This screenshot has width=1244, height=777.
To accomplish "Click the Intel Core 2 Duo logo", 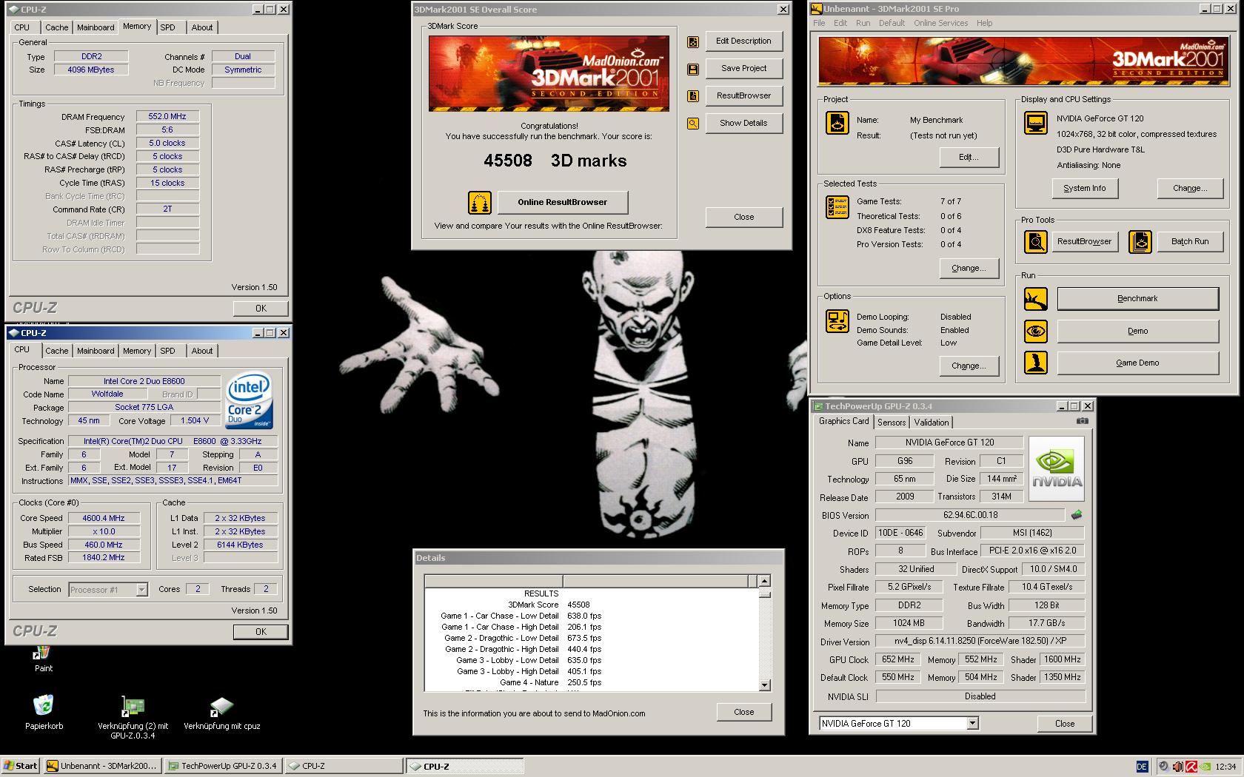I will [x=250, y=400].
